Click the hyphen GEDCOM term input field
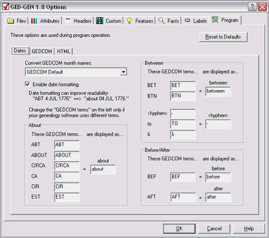269x238 pixels. coord(183,113)
